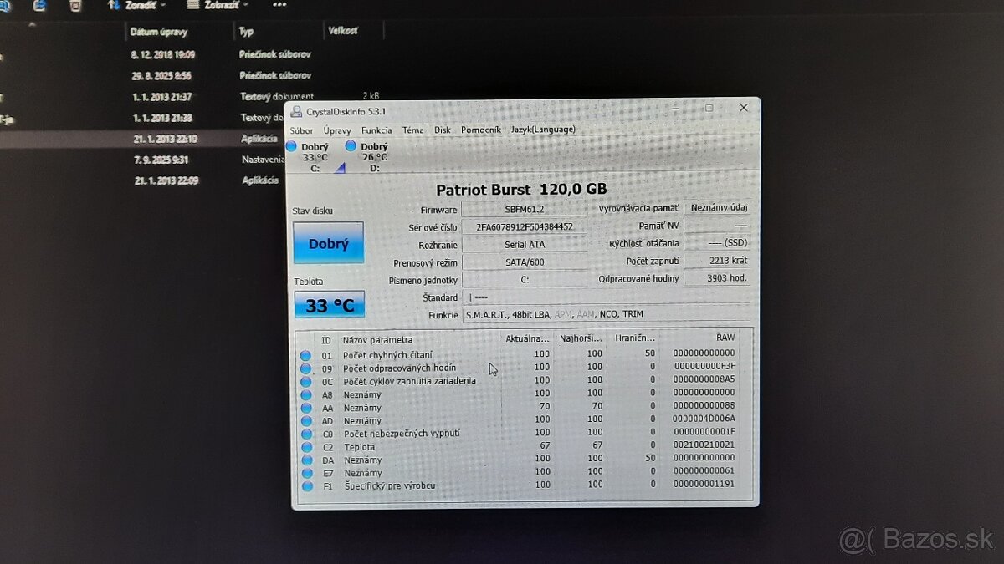Open the Súbor menu
The height and width of the screenshot is (564, 1004).
301,130
